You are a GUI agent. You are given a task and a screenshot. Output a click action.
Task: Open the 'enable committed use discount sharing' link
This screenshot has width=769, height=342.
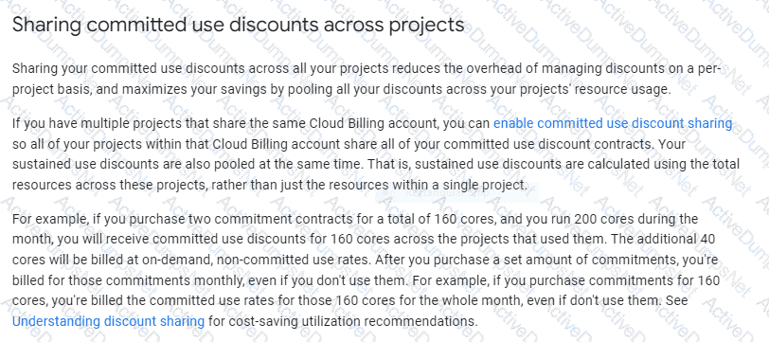613,124
